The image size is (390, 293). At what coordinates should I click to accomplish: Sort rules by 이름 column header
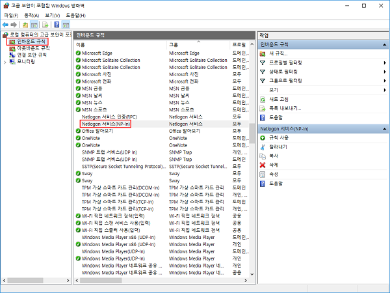click(121, 44)
